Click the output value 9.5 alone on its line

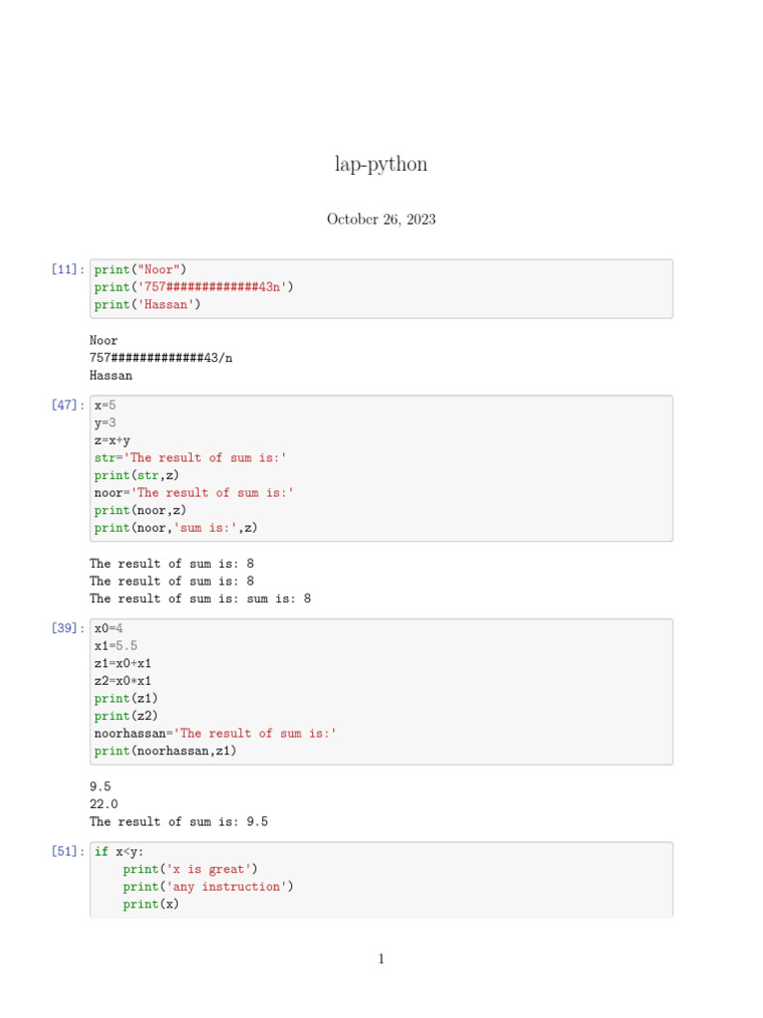pos(100,787)
